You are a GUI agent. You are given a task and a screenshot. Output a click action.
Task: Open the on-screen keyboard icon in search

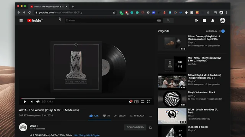tap(159, 21)
